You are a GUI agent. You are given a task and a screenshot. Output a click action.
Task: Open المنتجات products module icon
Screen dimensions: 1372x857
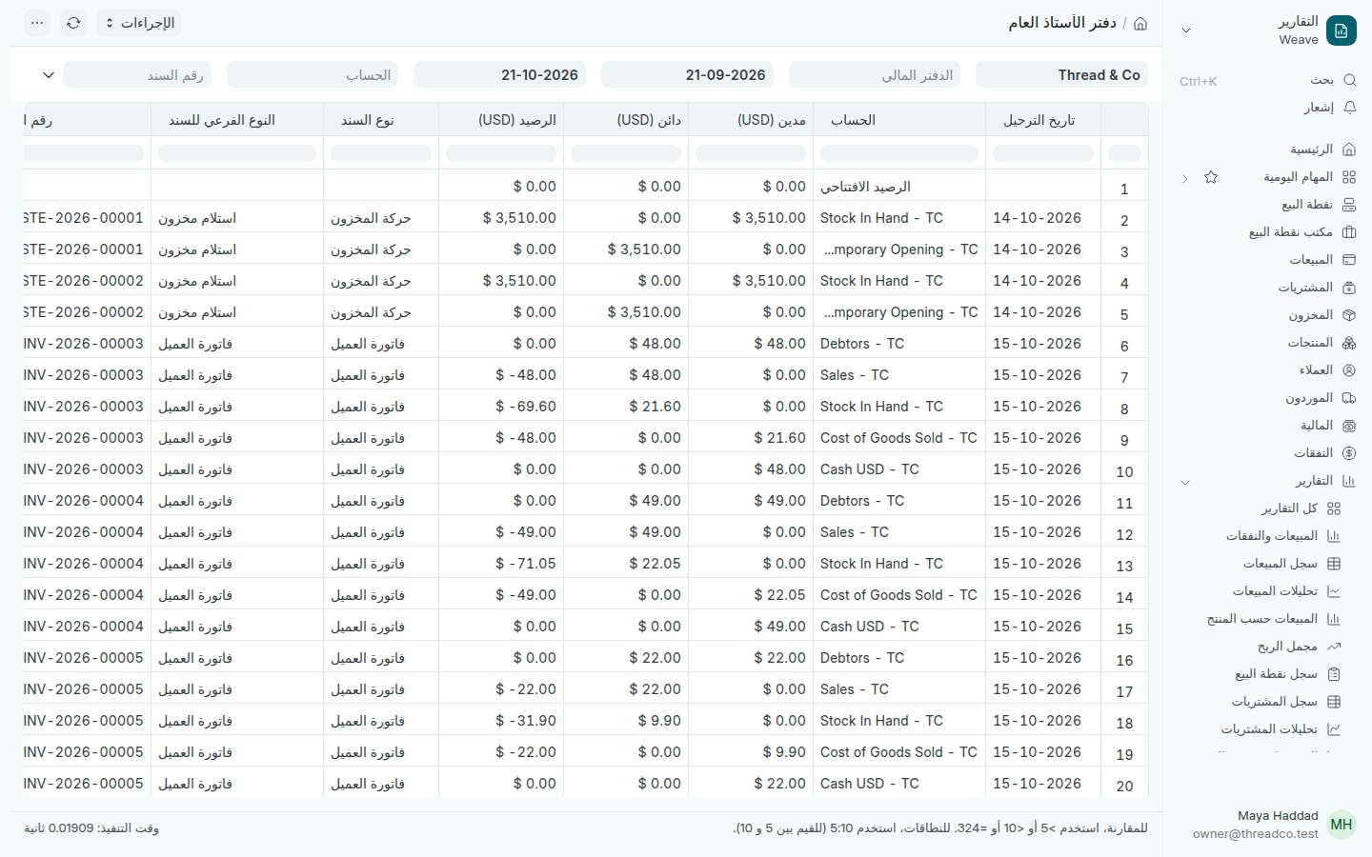click(x=1349, y=343)
